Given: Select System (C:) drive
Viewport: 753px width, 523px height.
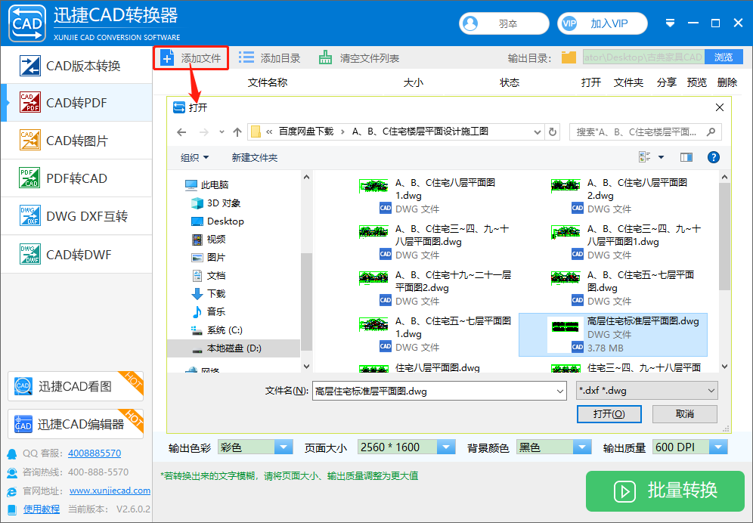Looking at the screenshot, I should pos(216,330).
